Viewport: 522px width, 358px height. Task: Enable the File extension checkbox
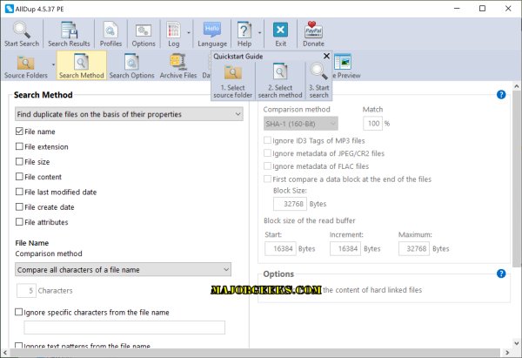coord(19,146)
